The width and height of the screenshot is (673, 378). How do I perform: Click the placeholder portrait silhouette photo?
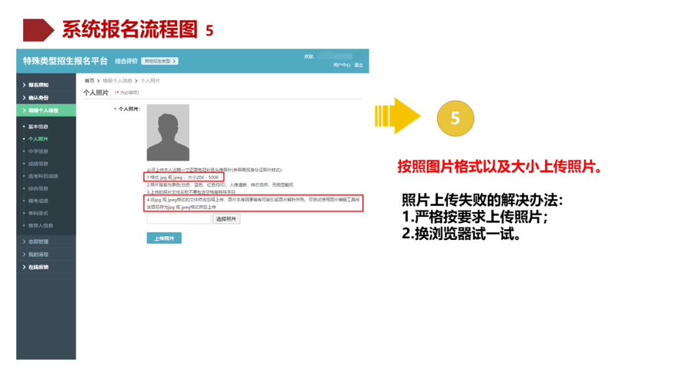click(x=168, y=132)
